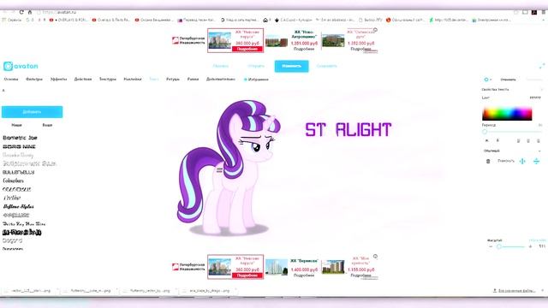Open the Эффекты tab

pos(58,80)
